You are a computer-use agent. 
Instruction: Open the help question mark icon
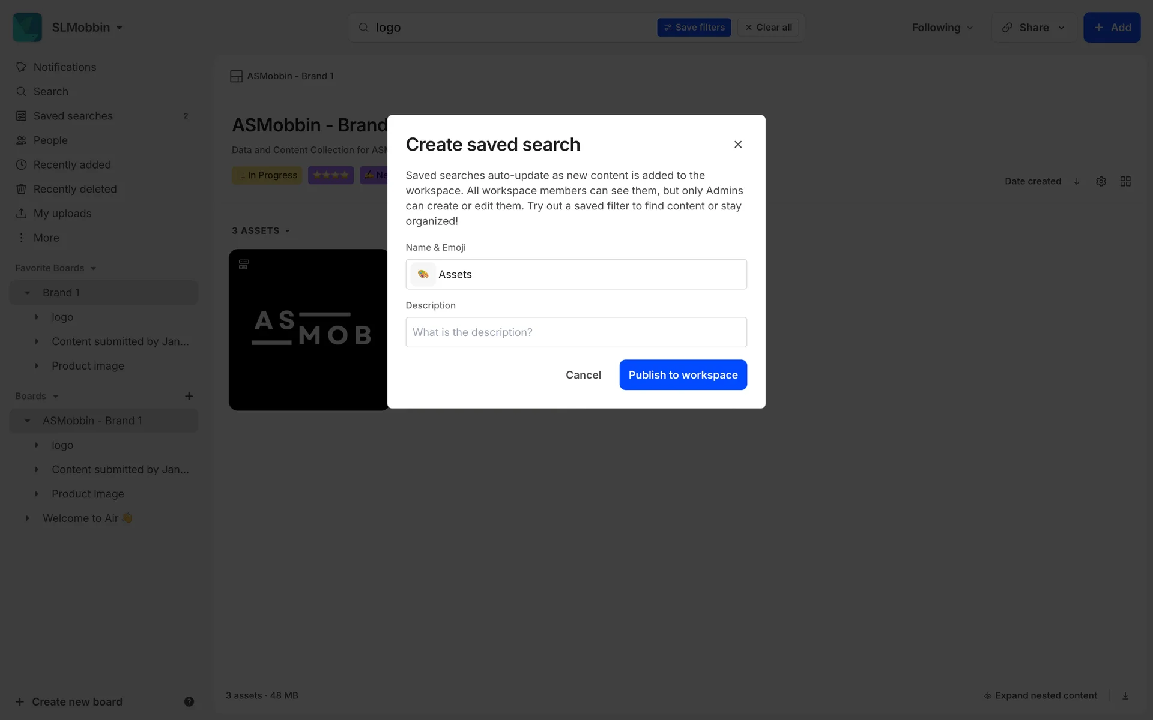click(x=189, y=701)
